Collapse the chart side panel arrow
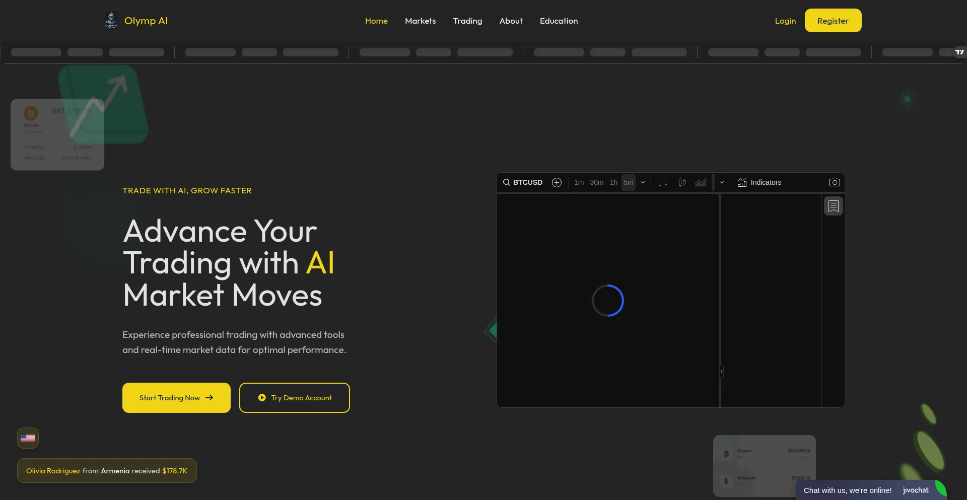Screen dimensions: 967x500 pos(721,371)
